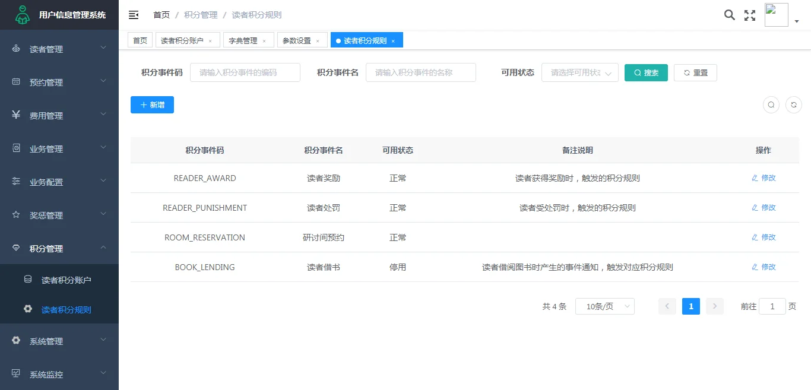Collapse the 积分管理 menu

pos(59,248)
